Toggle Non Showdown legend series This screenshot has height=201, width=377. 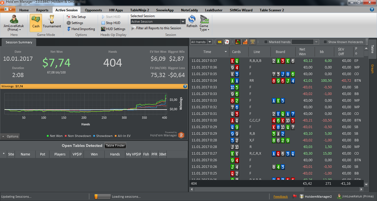pyautogui.click(x=78, y=136)
